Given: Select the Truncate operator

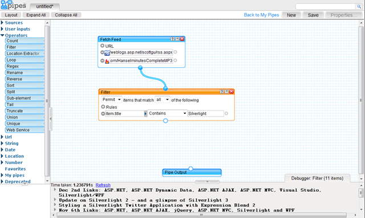Looking at the screenshot, I should point(25,111).
